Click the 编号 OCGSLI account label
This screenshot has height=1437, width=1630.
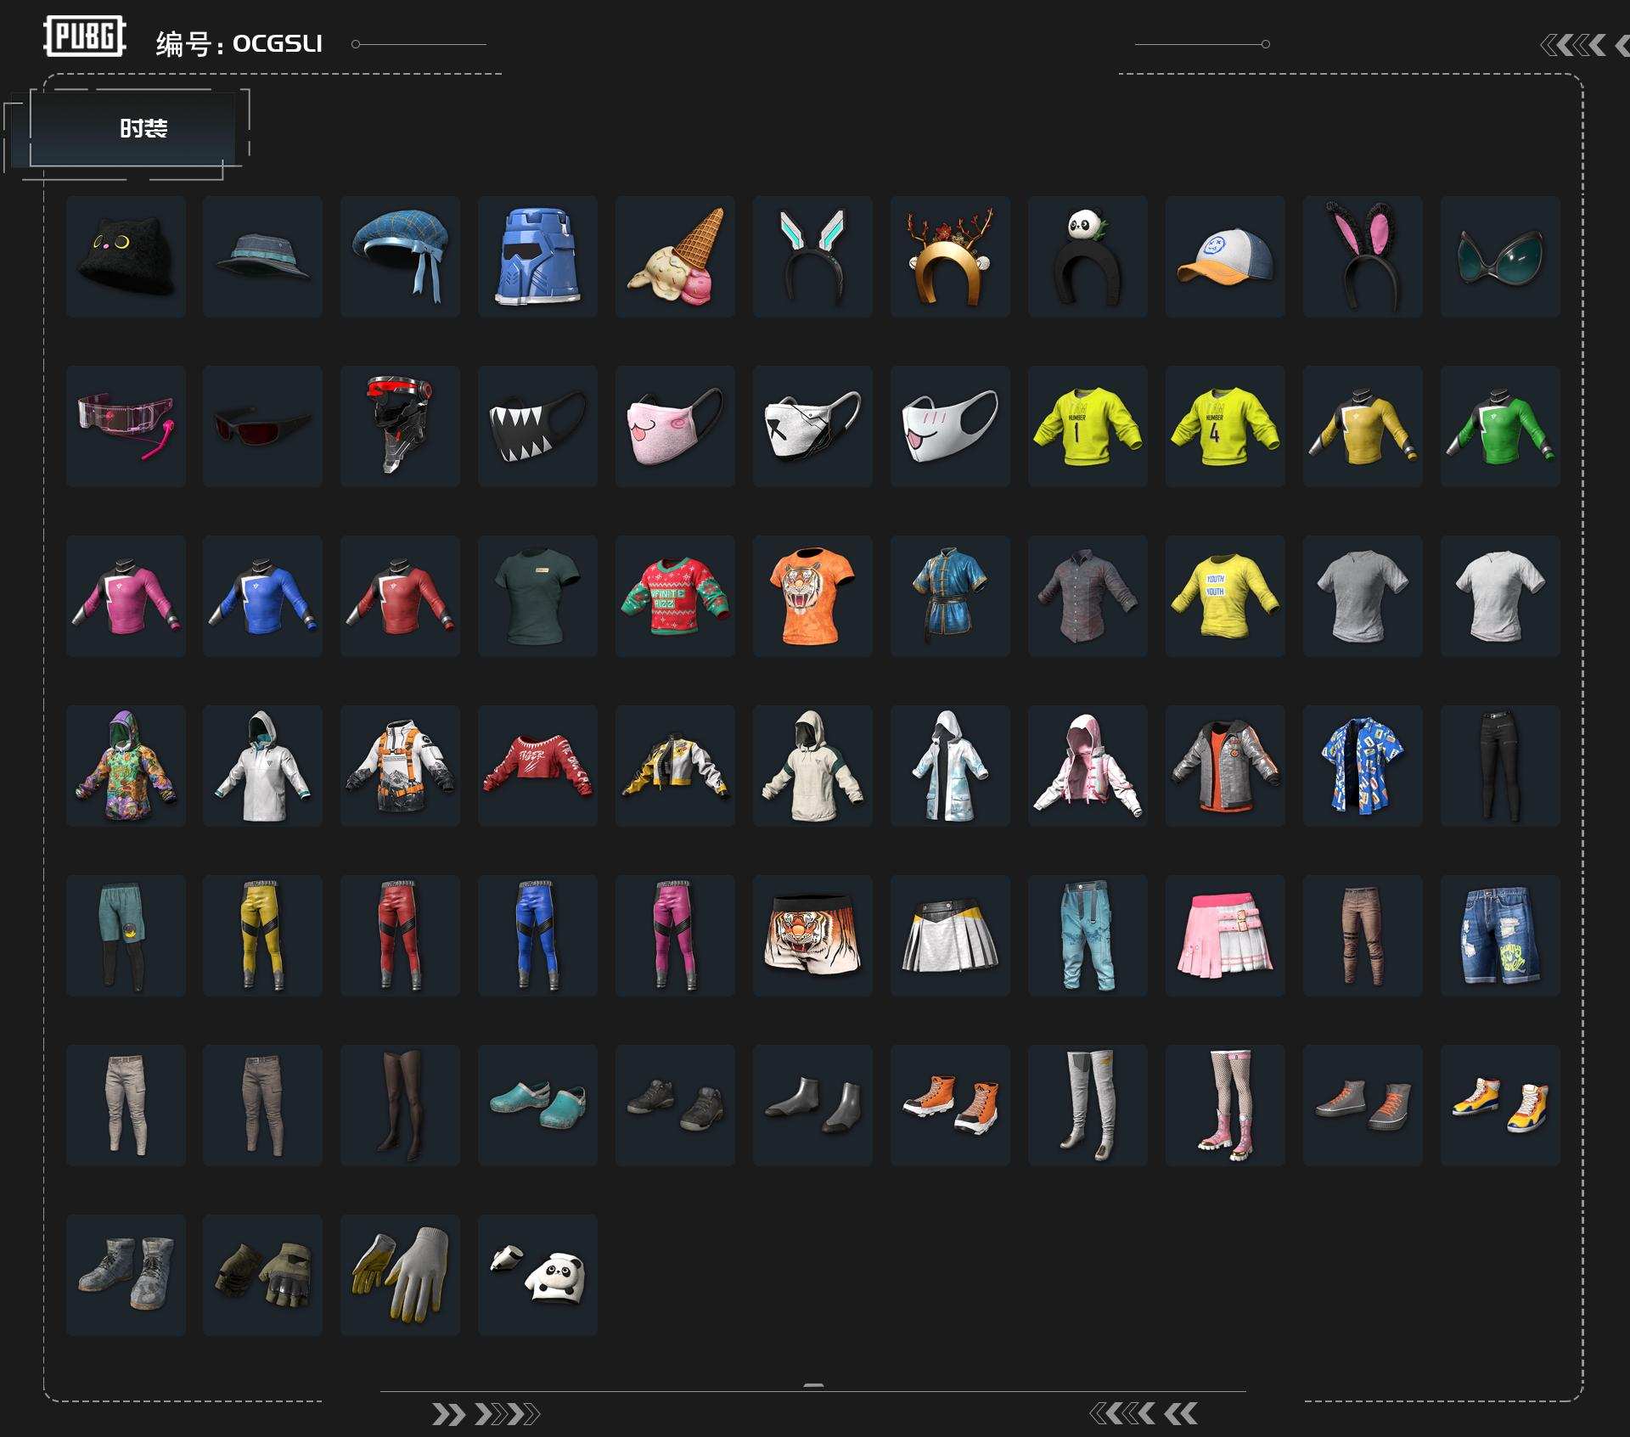[x=239, y=43]
